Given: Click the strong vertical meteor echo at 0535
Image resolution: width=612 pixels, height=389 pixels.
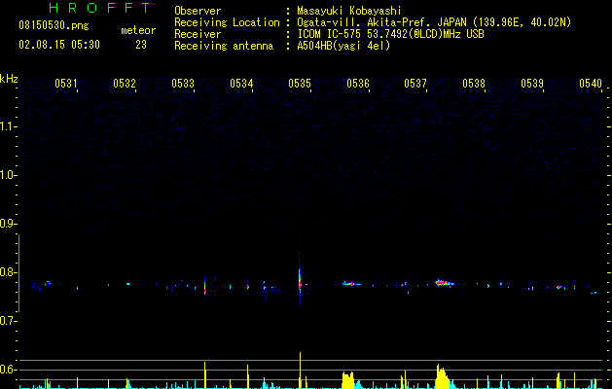Looking at the screenshot, I should [300, 279].
